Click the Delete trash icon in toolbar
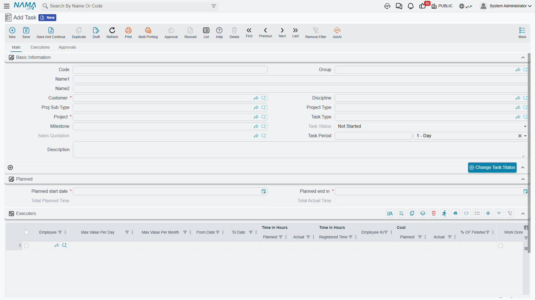This screenshot has height=300, width=535. pos(234,30)
